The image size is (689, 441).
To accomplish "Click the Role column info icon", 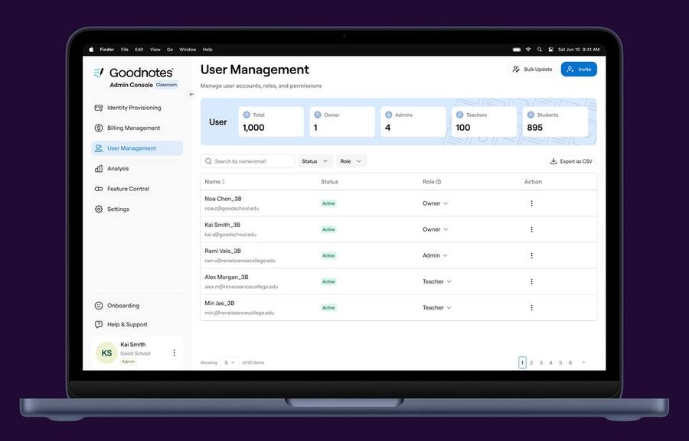I will point(438,182).
